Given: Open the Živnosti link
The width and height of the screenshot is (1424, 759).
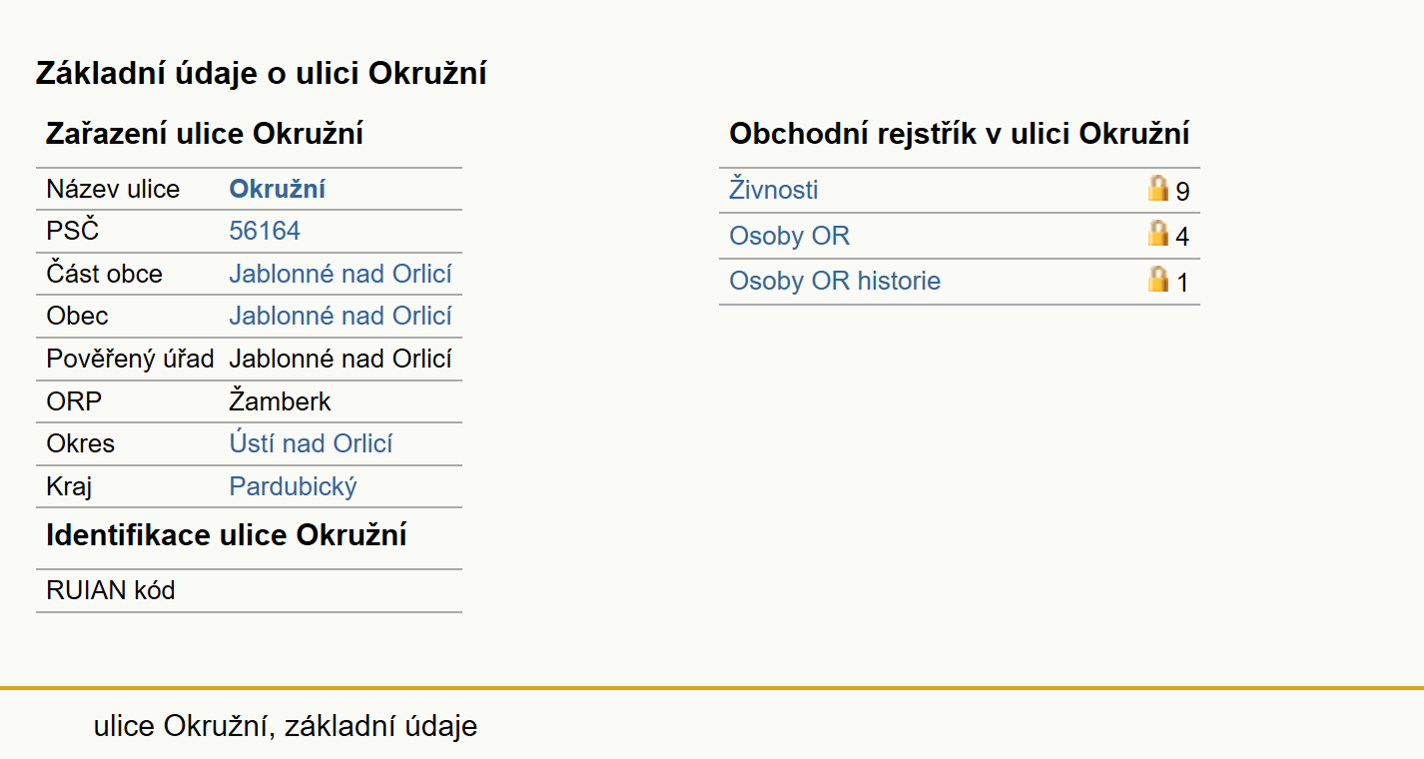Looking at the screenshot, I should (x=774, y=190).
